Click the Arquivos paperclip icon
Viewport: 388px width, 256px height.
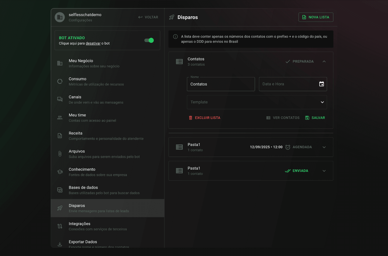pos(60,154)
